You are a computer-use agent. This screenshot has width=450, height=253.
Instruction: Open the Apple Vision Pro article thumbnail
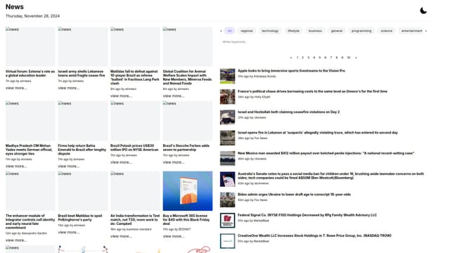pyautogui.click(x=228, y=76)
